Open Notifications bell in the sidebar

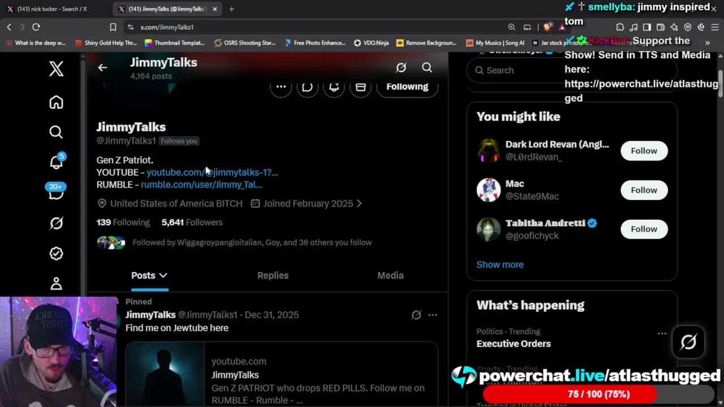[56, 162]
